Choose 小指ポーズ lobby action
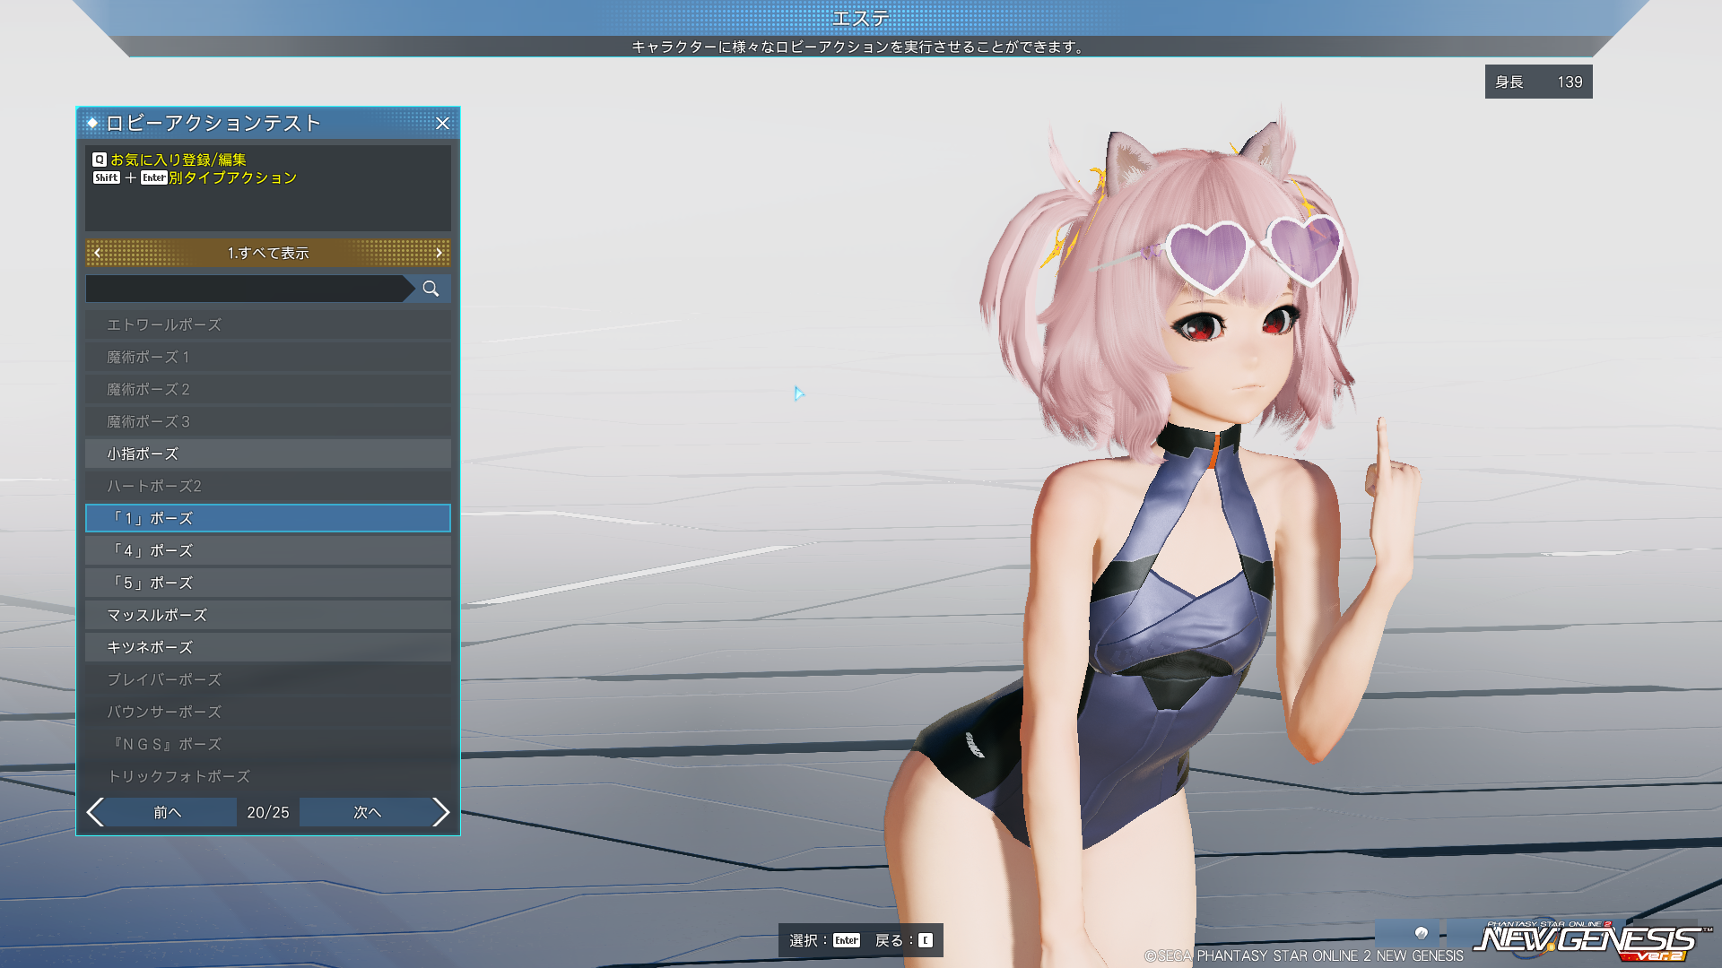 [268, 454]
